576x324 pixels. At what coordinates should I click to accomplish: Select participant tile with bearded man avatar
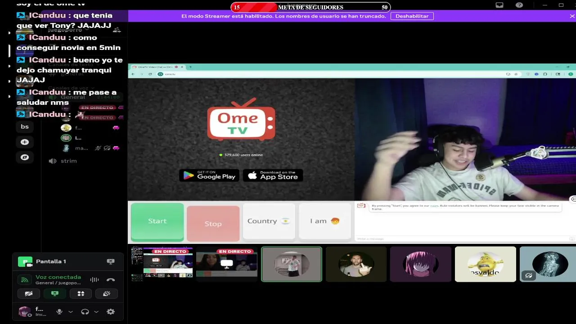pyautogui.click(x=356, y=264)
